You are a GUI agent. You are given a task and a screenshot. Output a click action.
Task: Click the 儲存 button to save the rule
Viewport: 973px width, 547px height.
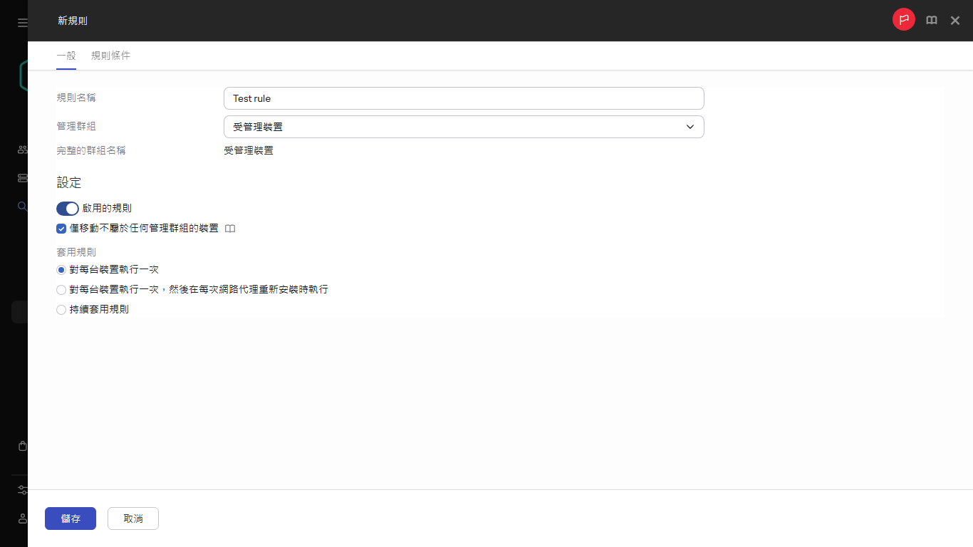tap(70, 519)
